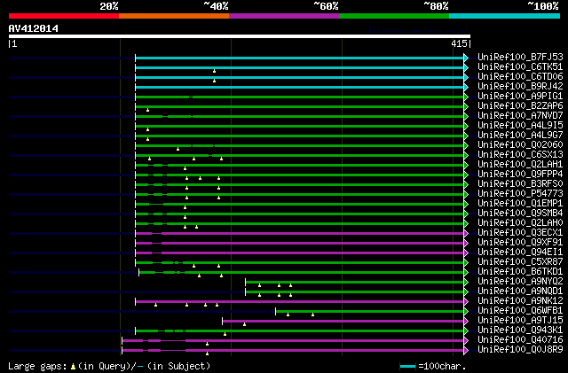Select the UniRef100_B3RFS0 label

tap(520, 183)
